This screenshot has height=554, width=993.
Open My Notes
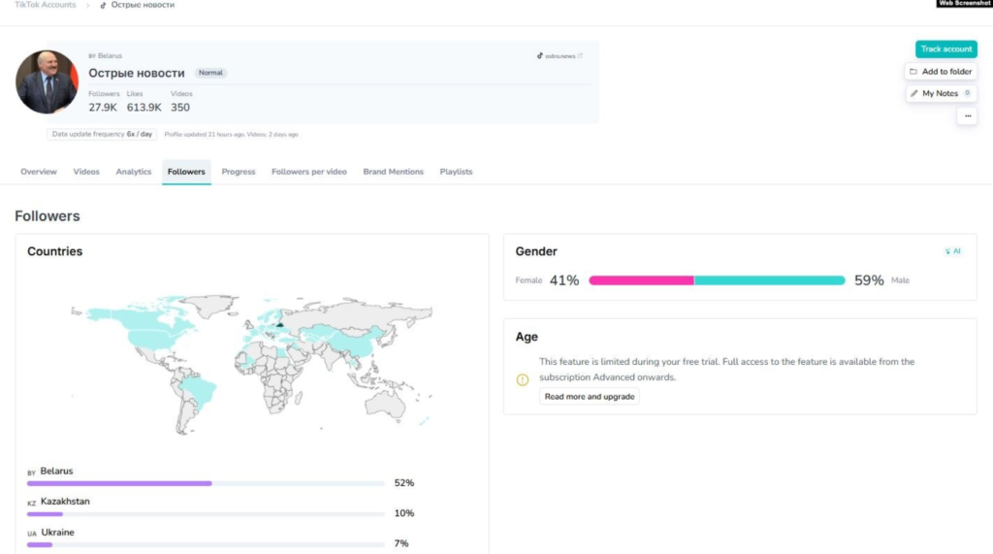point(941,93)
